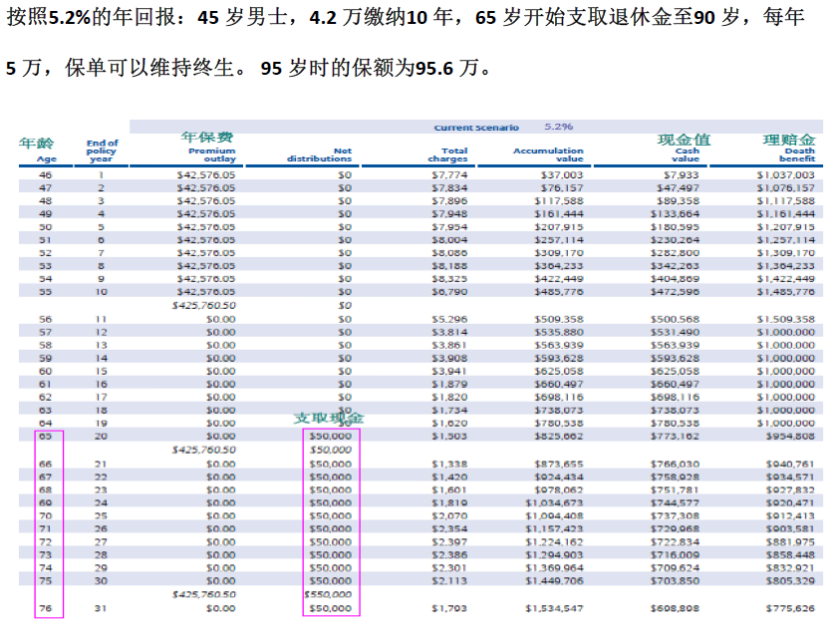The width and height of the screenshot is (832, 628).
Task: Select accumulation value $509,358
Action: 559,320
